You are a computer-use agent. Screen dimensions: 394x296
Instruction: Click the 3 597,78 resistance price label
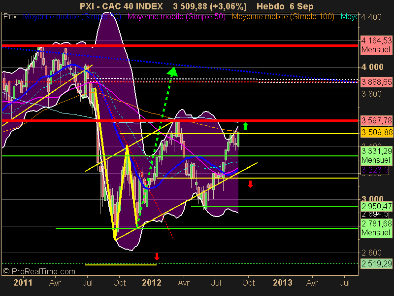click(x=376, y=120)
